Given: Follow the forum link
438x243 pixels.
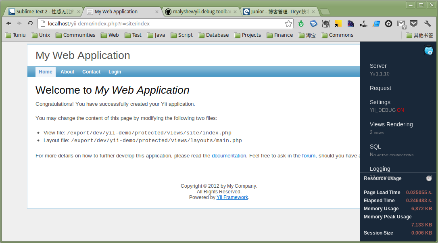Looking at the screenshot, I should pos(309,156).
